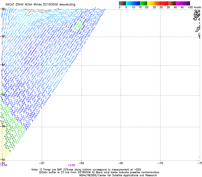The height and width of the screenshot is (177, 202).
Task: Click the legend value '40'
Action: click(x=175, y=7)
